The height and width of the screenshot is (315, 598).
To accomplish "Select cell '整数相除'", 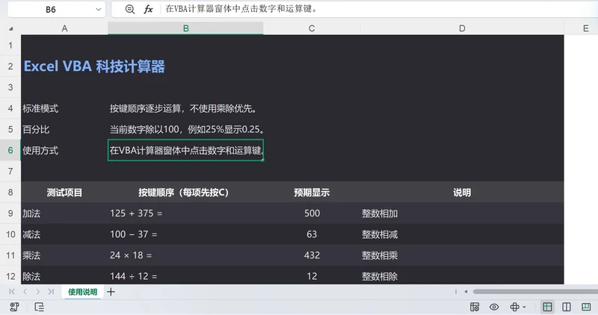I will pyautogui.click(x=462, y=275).
